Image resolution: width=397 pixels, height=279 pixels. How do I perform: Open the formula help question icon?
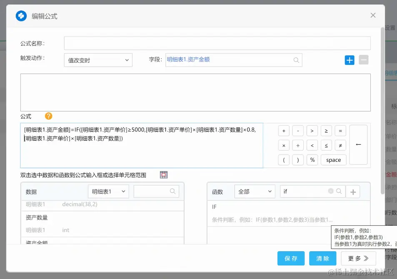48,116
